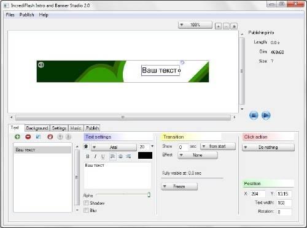Image resolution: width=307 pixels, height=228 pixels.
Task: Click the rotate handle above the banner text
Action: (182, 63)
